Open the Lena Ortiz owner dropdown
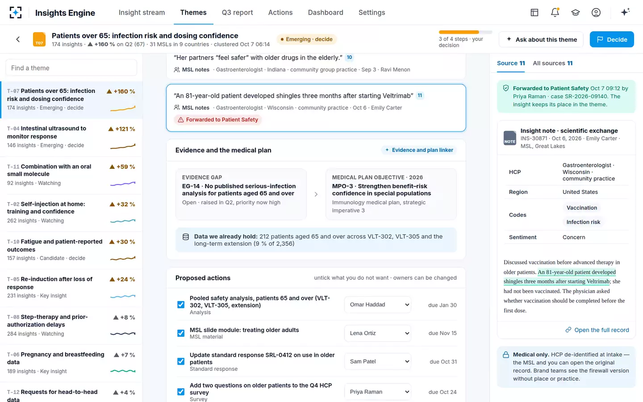 [x=378, y=333]
